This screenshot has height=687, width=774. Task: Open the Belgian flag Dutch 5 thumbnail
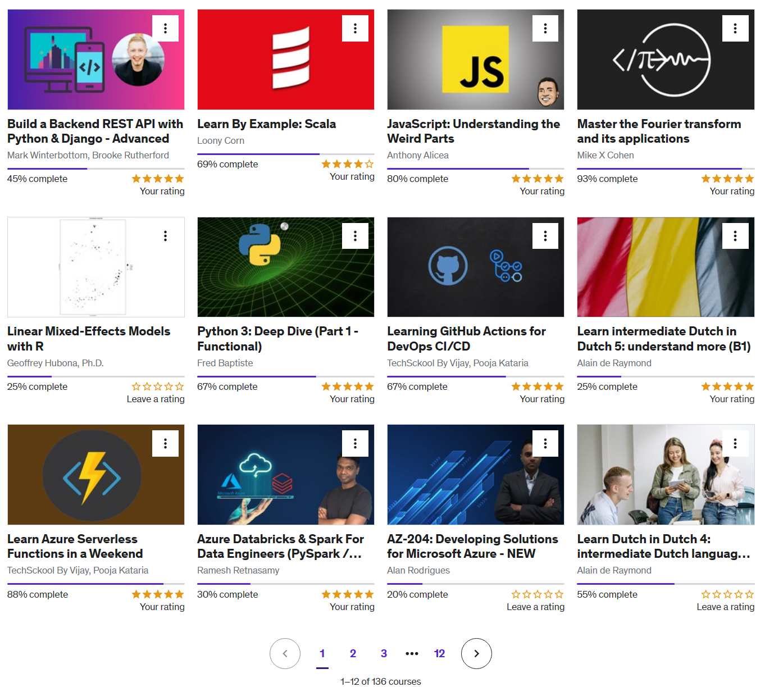click(x=666, y=267)
